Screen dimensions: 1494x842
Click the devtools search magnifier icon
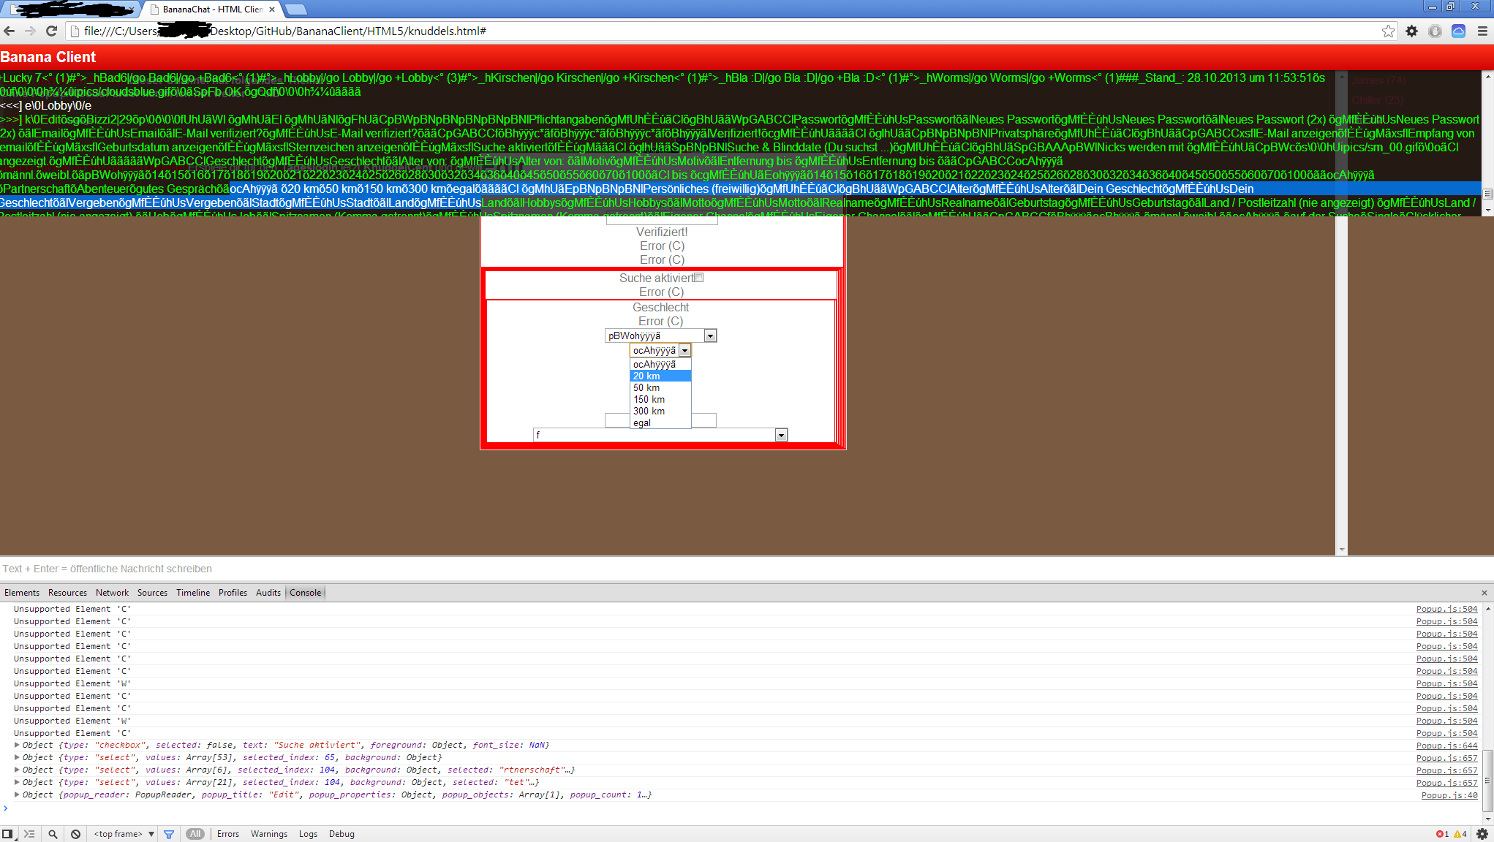click(53, 834)
